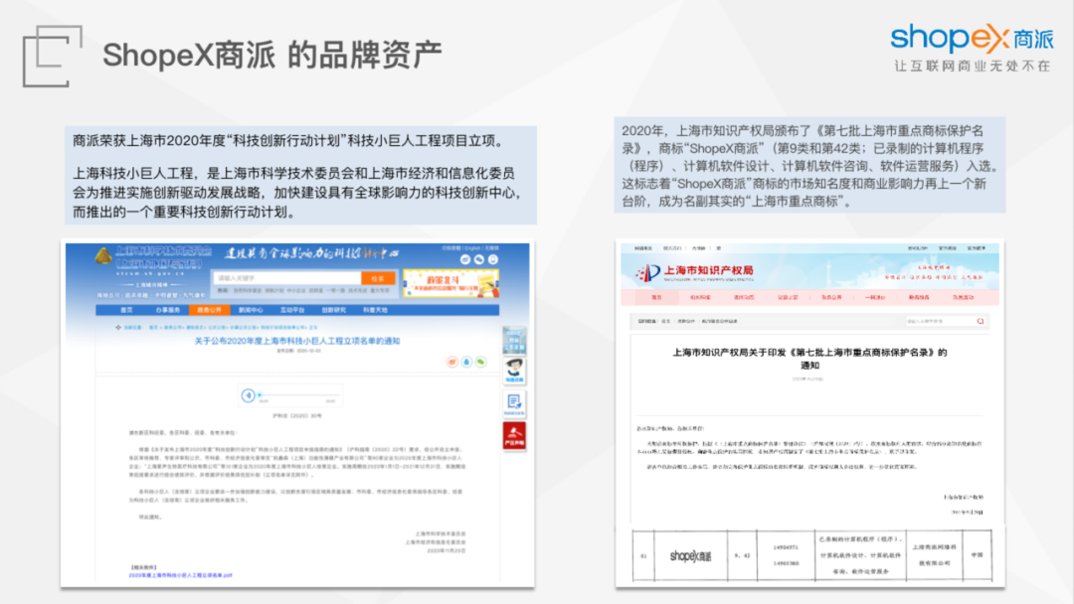
Task: Click the shopex商派 trademark image in table
Action: (x=690, y=555)
